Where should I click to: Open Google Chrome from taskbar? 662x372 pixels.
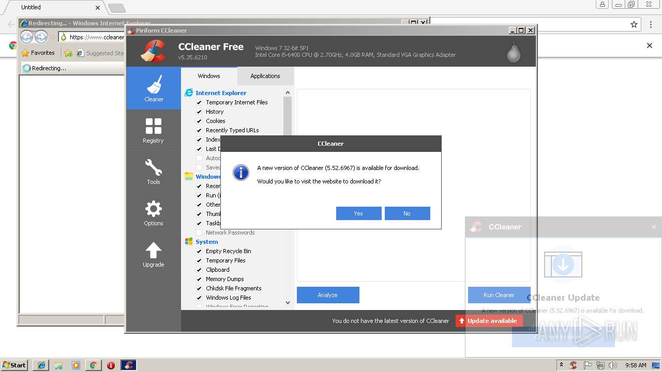(x=93, y=365)
